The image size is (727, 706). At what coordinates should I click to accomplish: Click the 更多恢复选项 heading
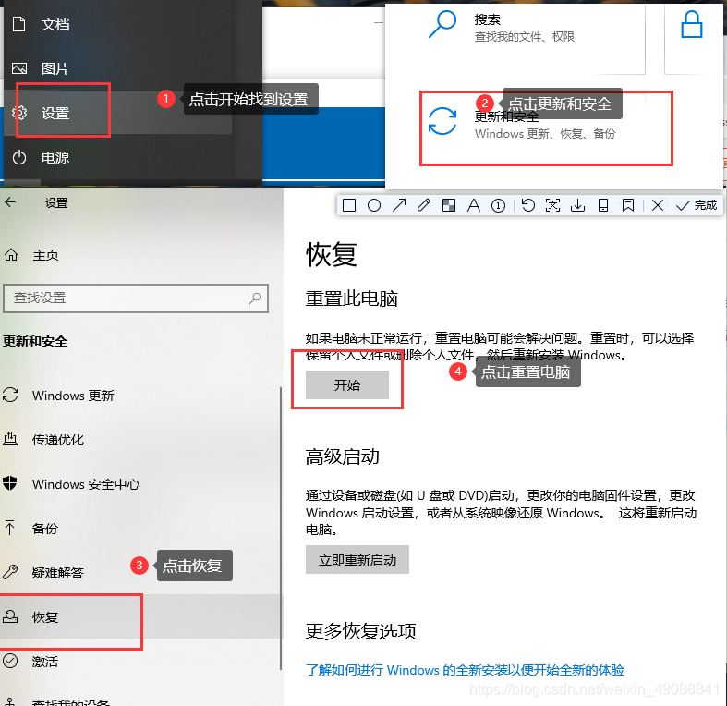click(x=360, y=631)
